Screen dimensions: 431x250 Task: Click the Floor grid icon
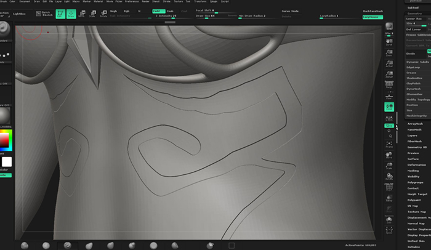pyautogui.click(x=389, y=96)
